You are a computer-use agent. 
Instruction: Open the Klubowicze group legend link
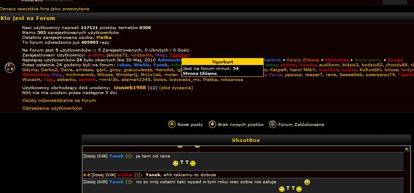tap(337, 60)
